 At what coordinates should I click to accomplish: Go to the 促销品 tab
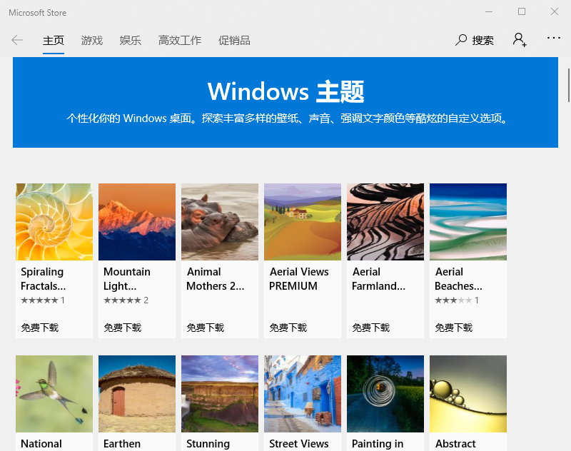[234, 41]
